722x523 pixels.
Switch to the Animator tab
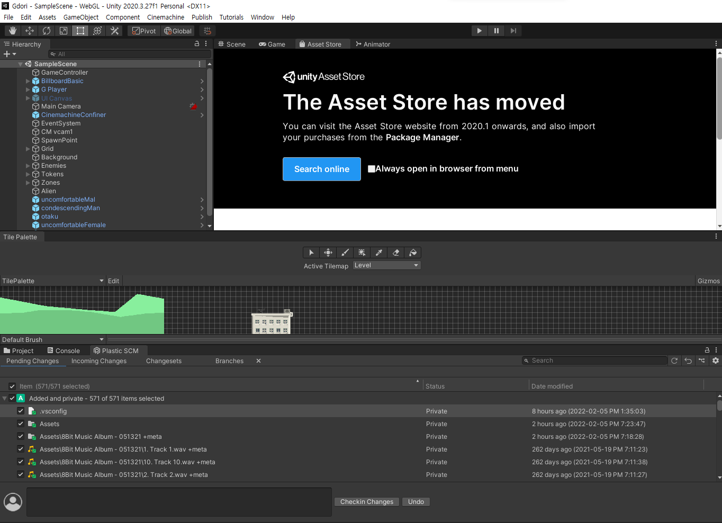373,44
